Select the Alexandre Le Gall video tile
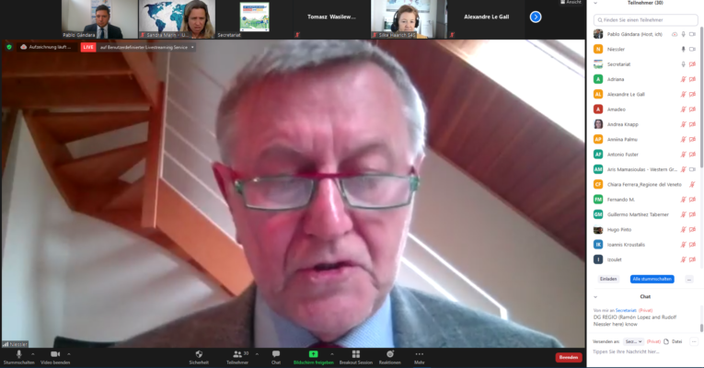 pos(486,19)
